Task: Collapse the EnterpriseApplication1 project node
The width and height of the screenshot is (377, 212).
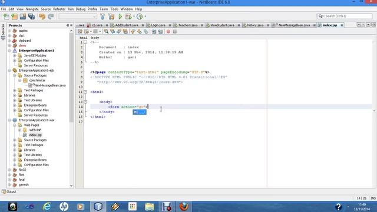Action: [x=9, y=51]
